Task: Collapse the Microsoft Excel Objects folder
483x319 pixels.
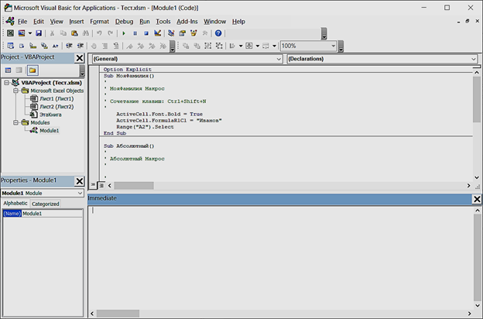Action: pyautogui.click(x=15, y=91)
